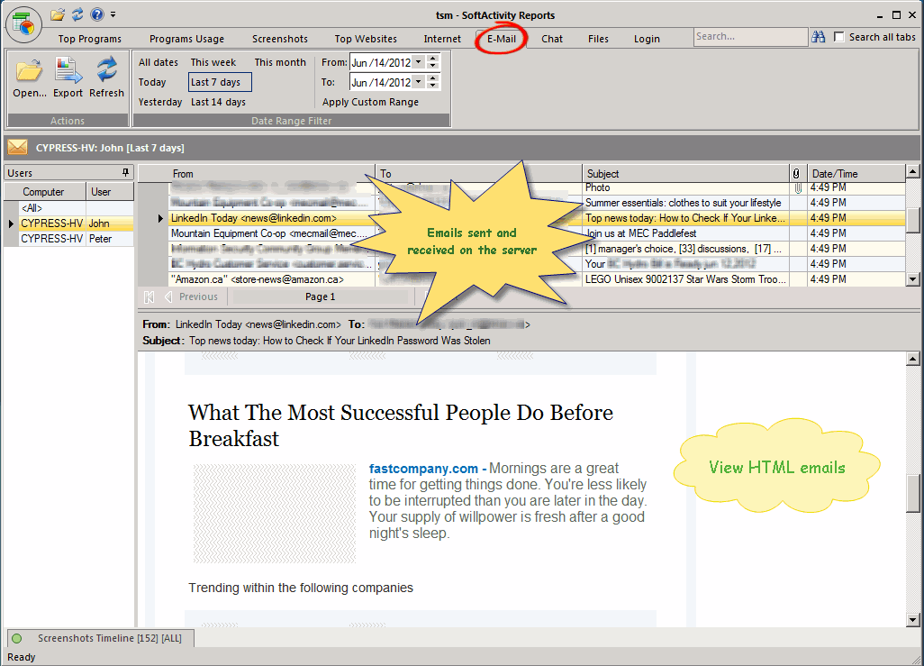Switch to the Top Programs tab

89,39
